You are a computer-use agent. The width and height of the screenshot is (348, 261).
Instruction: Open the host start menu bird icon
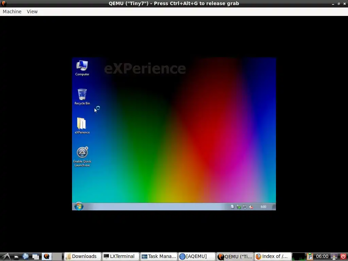(6, 257)
